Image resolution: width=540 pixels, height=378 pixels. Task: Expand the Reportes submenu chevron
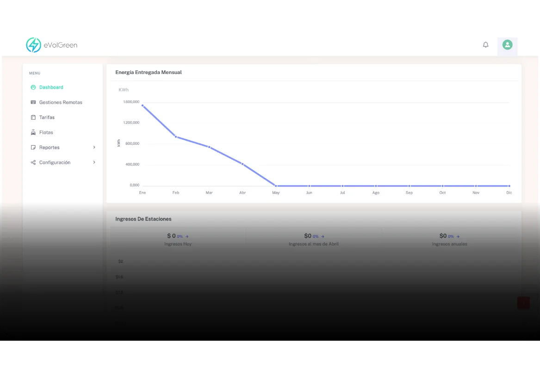94,147
